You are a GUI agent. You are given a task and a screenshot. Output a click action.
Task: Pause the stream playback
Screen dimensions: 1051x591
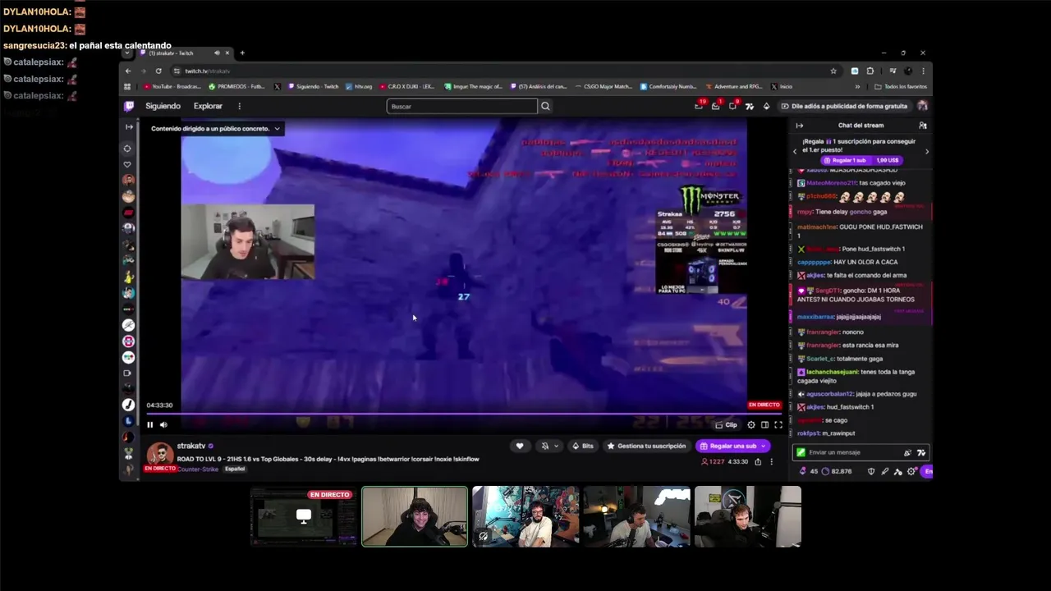coord(149,424)
